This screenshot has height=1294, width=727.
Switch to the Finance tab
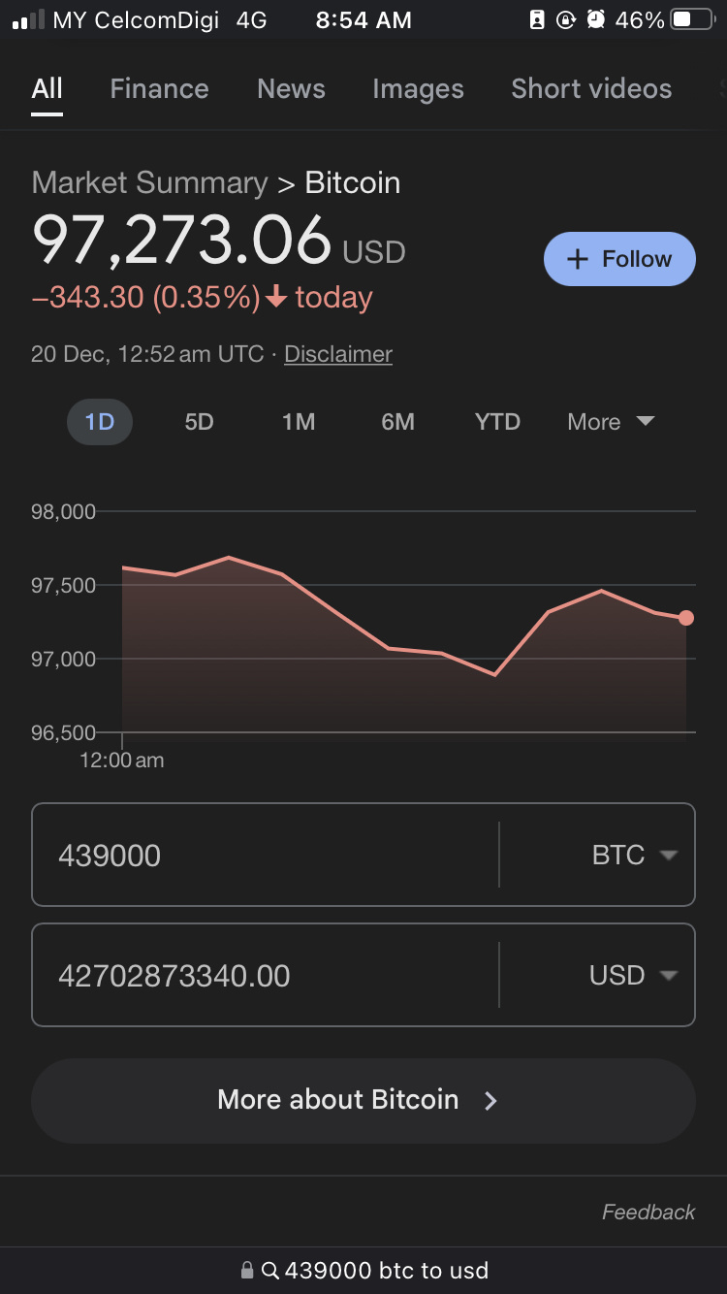159,88
